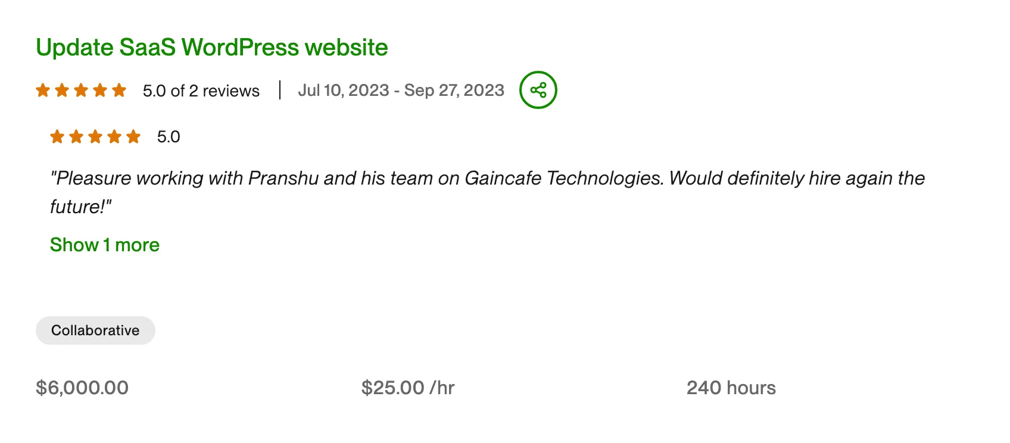
Task: Click the $25.00 /hr hourly rate
Action: point(408,388)
